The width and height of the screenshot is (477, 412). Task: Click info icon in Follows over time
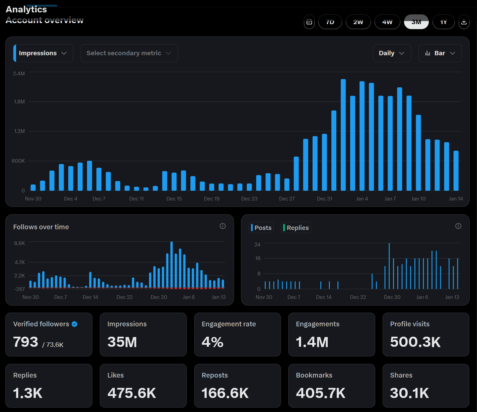point(223,226)
